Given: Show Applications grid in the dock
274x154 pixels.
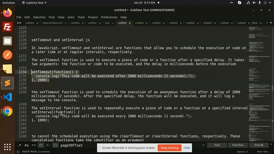Looking at the screenshot, I should point(7,147).
